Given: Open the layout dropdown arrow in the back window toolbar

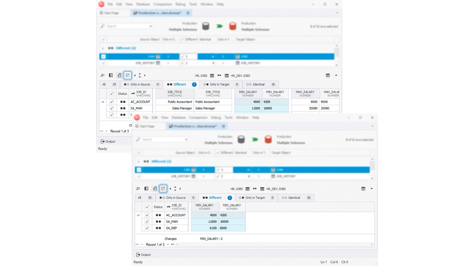Looking at the screenshot, I should click(x=336, y=75).
